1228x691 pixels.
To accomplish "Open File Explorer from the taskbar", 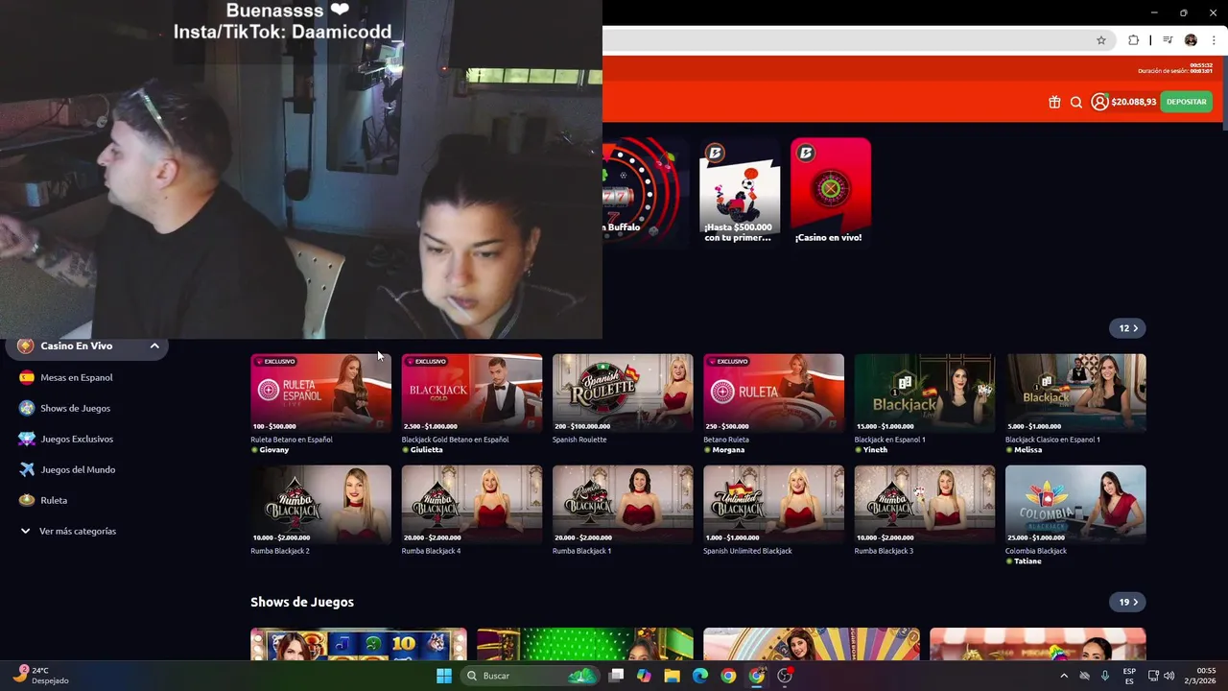I will pyautogui.click(x=673, y=676).
